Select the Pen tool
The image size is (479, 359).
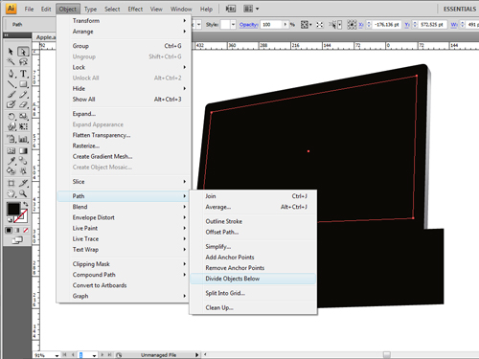click(11, 74)
